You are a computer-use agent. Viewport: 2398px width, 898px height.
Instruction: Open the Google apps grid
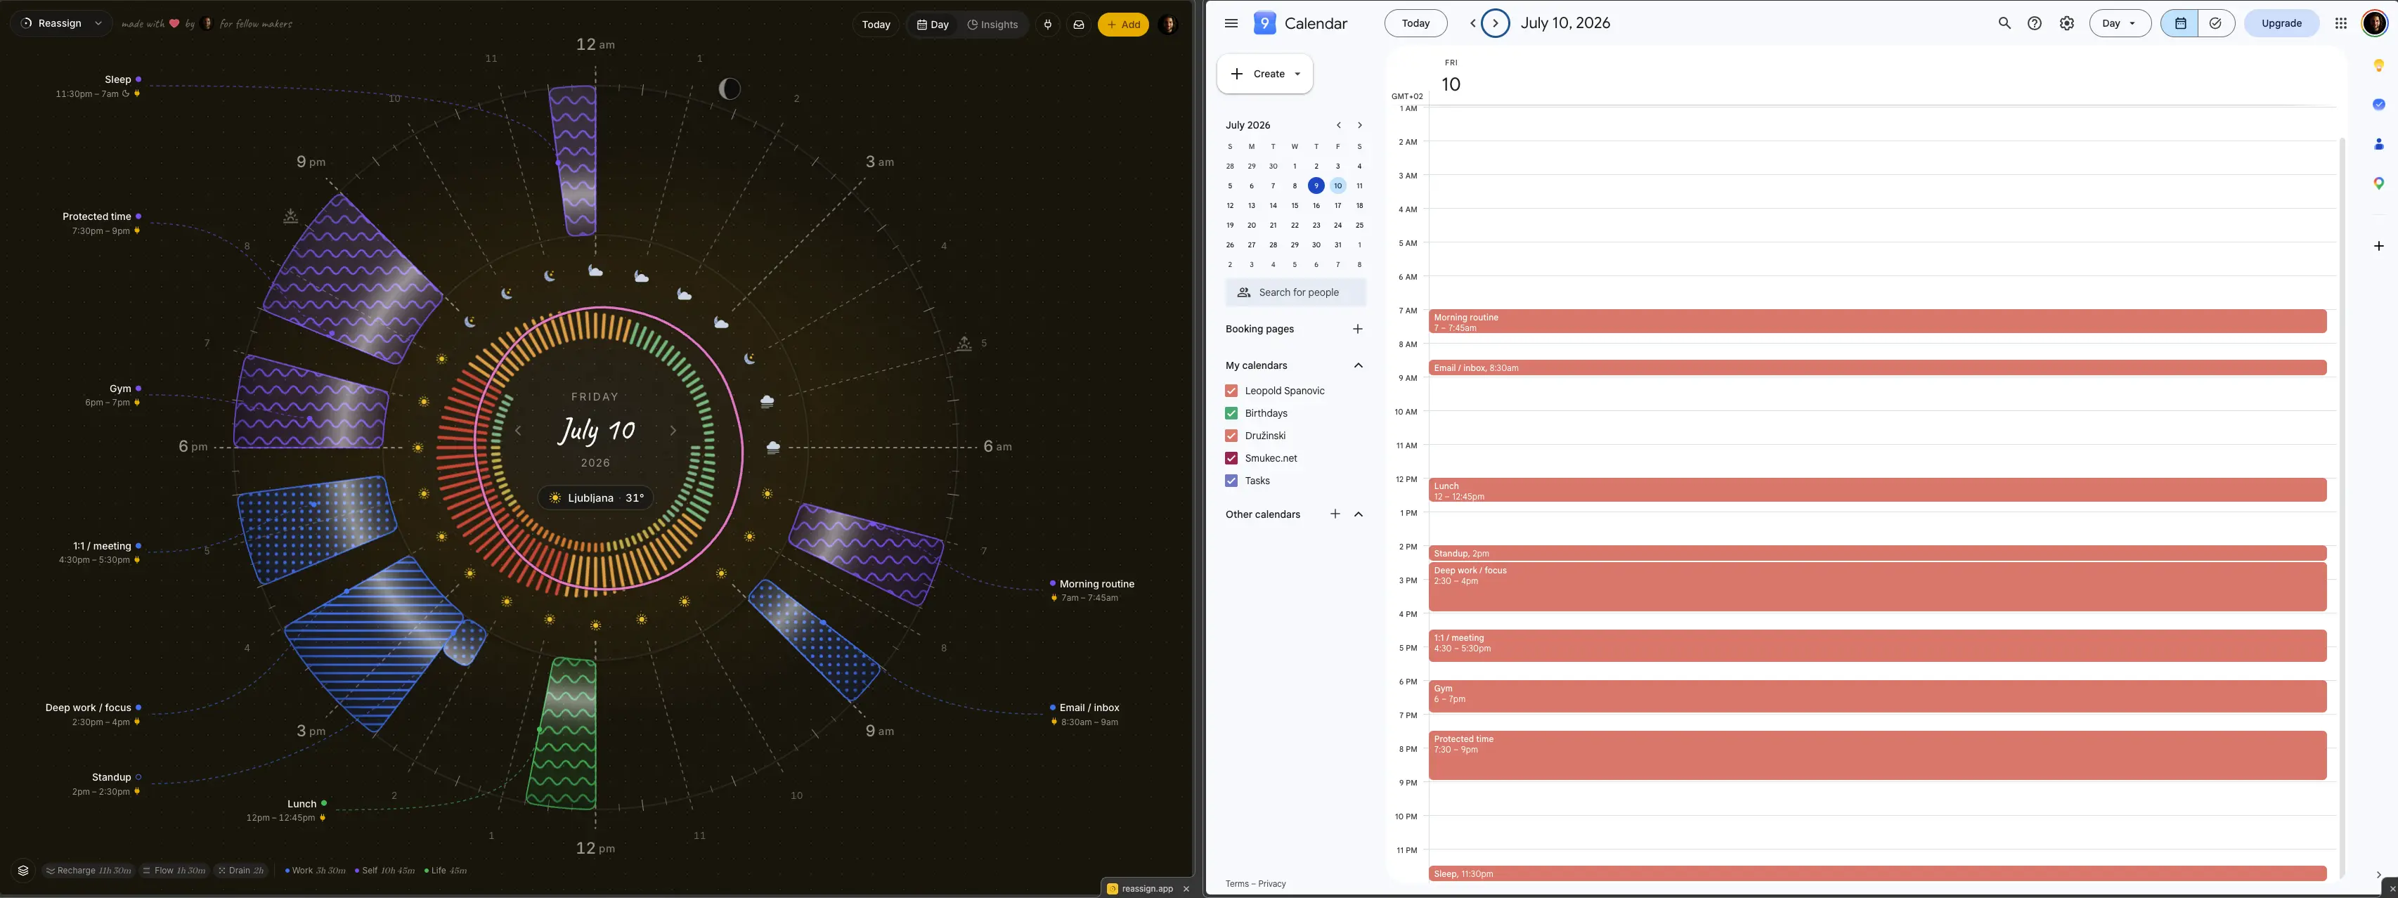point(2340,23)
